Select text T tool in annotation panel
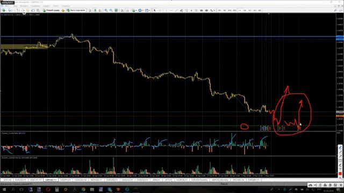This screenshot has height=193, width=344. (340, 169)
